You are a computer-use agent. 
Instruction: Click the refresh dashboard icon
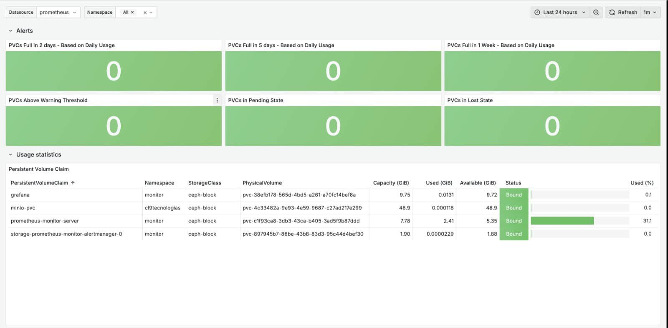coord(612,13)
